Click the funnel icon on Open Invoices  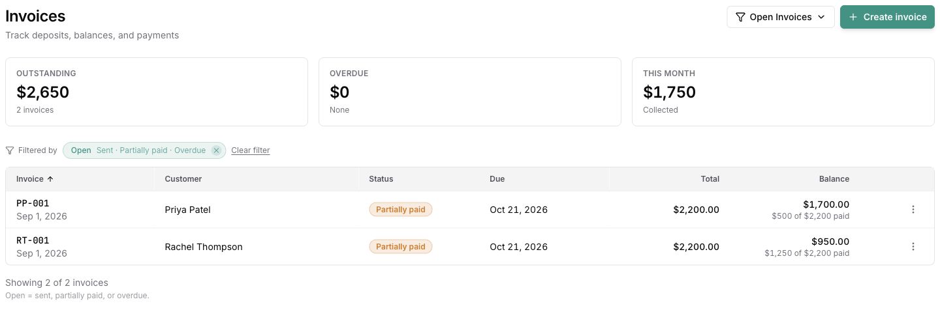740,17
